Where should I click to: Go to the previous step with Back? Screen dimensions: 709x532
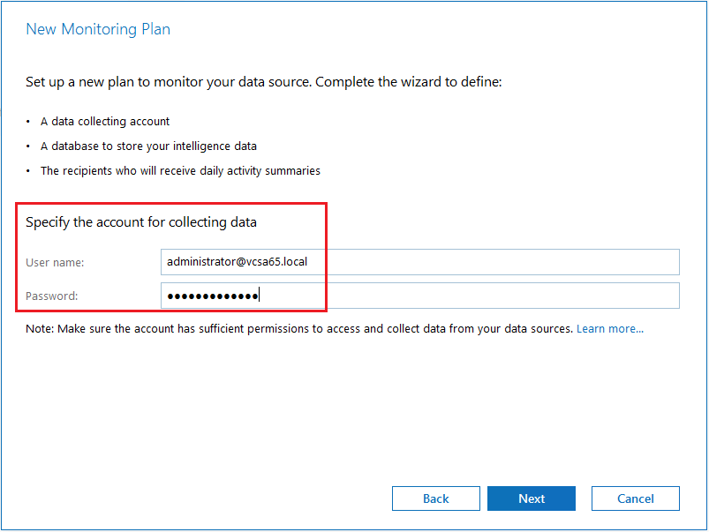click(x=436, y=498)
